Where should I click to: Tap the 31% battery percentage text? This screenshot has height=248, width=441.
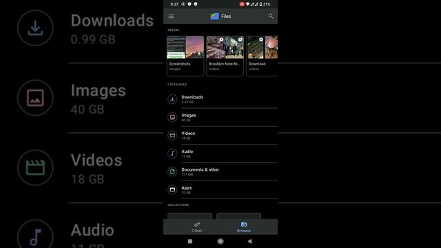click(267, 4)
